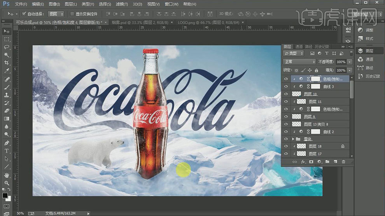Screen dimensions: 385x216
Task: Select the Pen tool
Action: click(x=7, y=143)
